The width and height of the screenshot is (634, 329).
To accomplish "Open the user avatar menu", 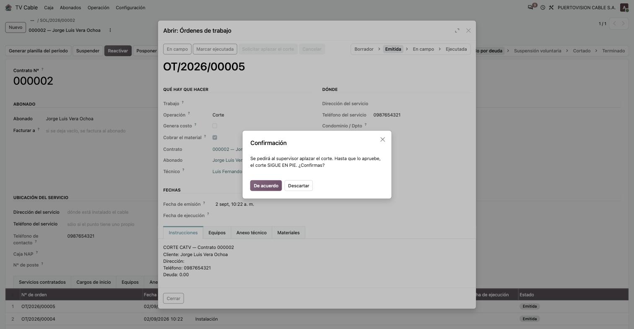I will (624, 8).
